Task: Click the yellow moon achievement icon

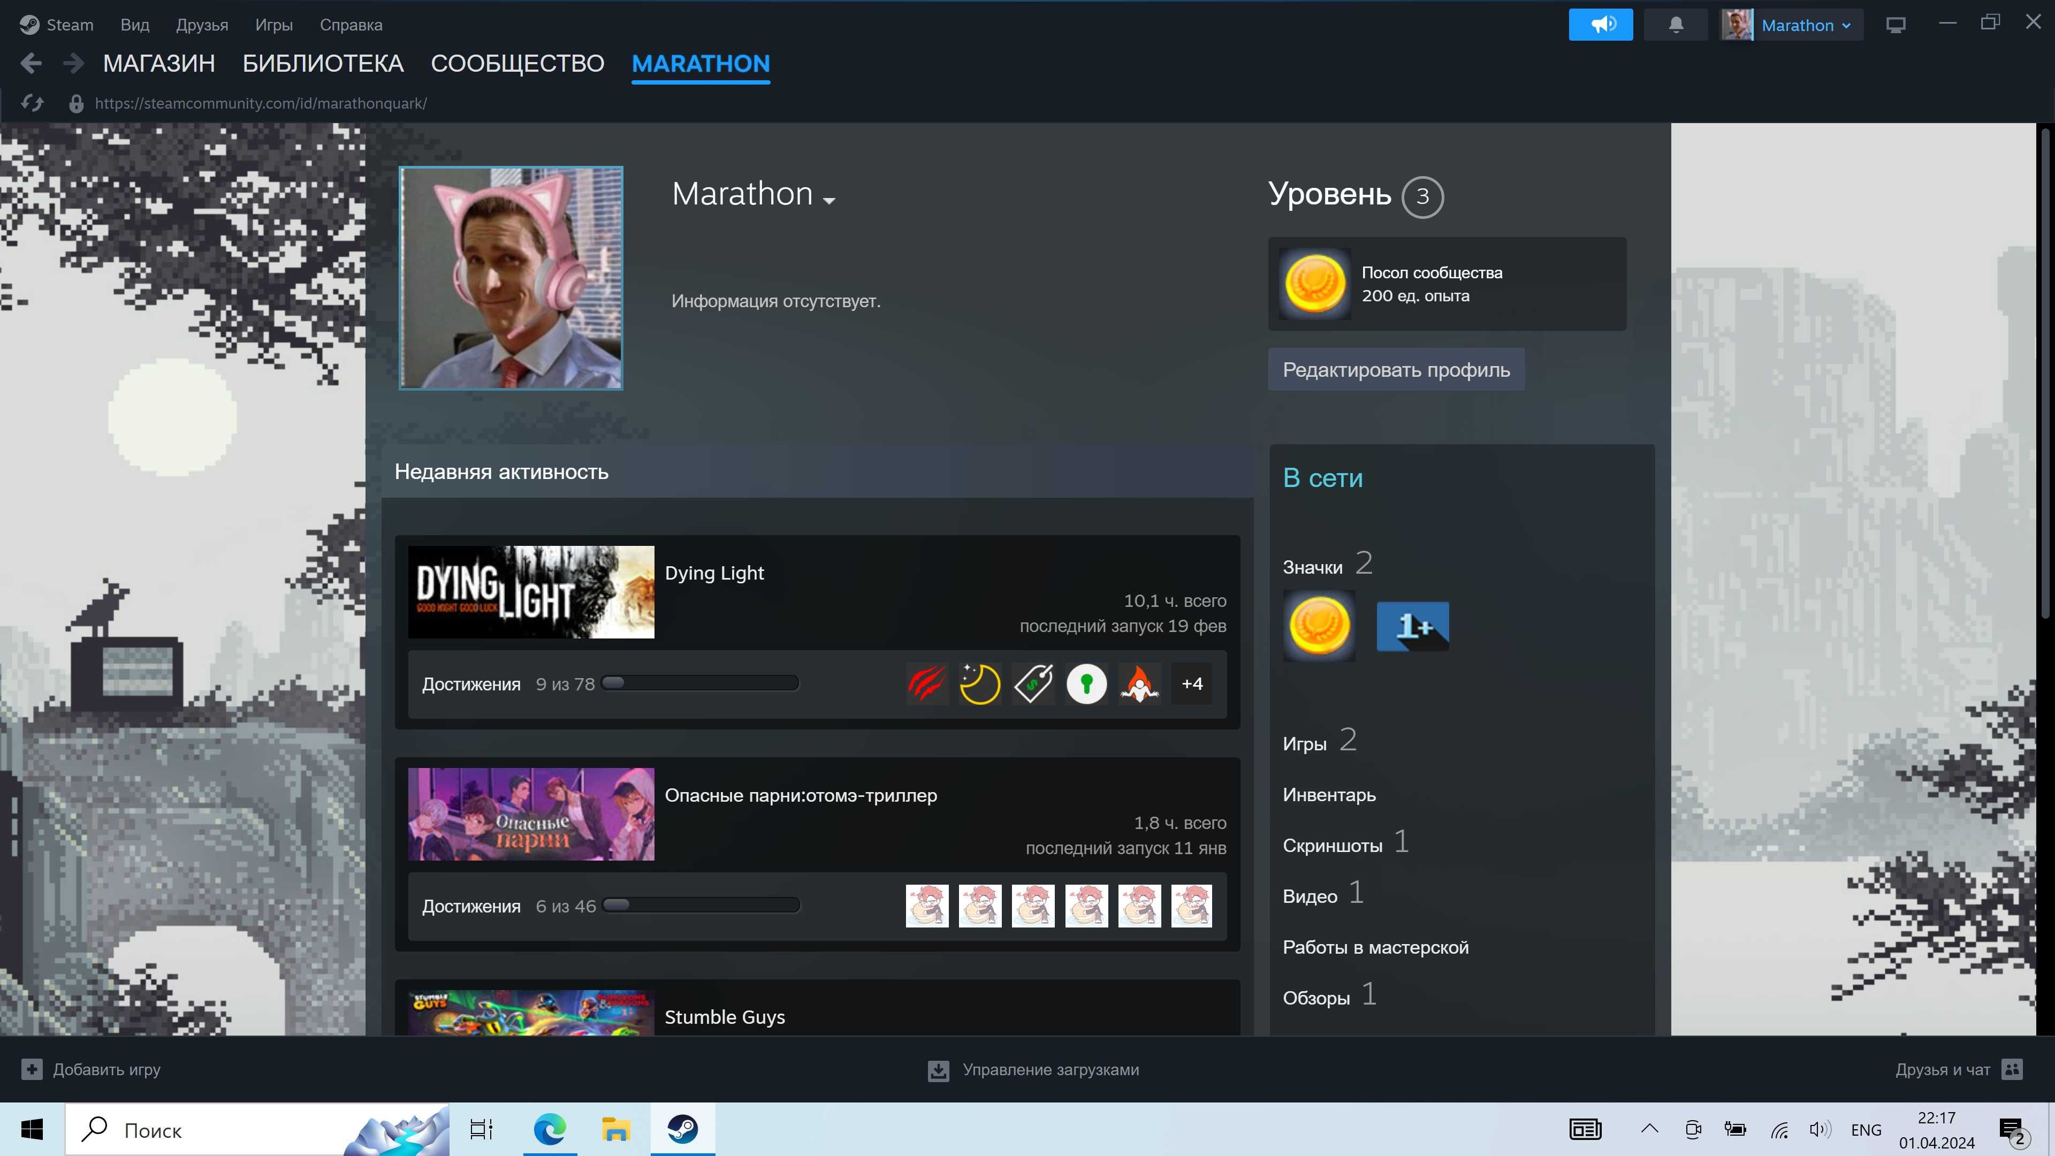Action: pyautogui.click(x=980, y=684)
